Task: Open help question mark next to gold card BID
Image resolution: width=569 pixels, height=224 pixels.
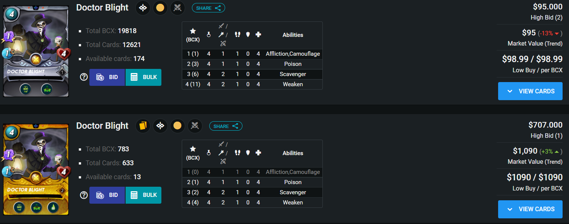Action: [84, 195]
